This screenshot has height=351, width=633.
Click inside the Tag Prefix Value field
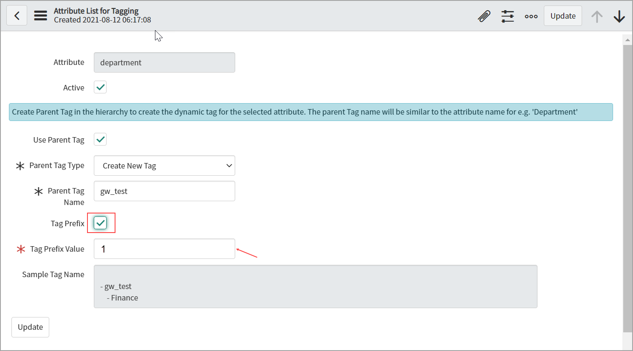164,249
